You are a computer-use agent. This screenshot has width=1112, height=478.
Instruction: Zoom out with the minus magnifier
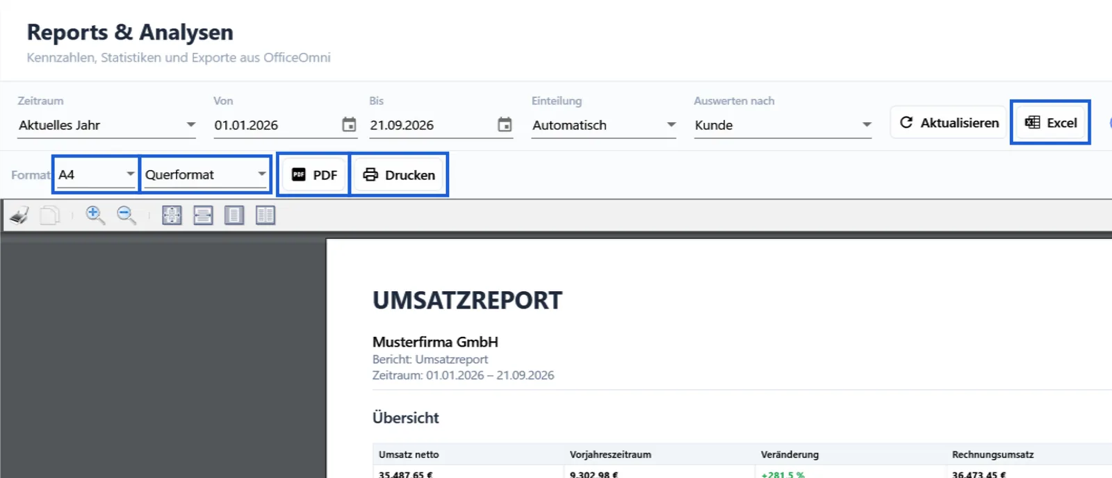click(126, 216)
